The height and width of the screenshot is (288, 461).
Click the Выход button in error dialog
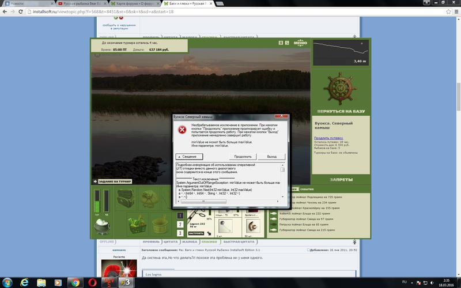[271, 157]
